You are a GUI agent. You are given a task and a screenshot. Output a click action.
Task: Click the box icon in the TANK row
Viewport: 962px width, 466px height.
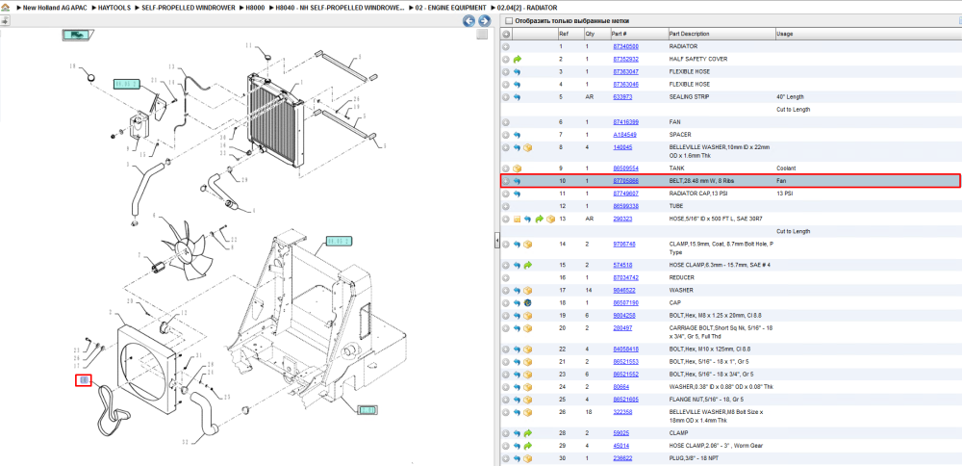tap(518, 168)
